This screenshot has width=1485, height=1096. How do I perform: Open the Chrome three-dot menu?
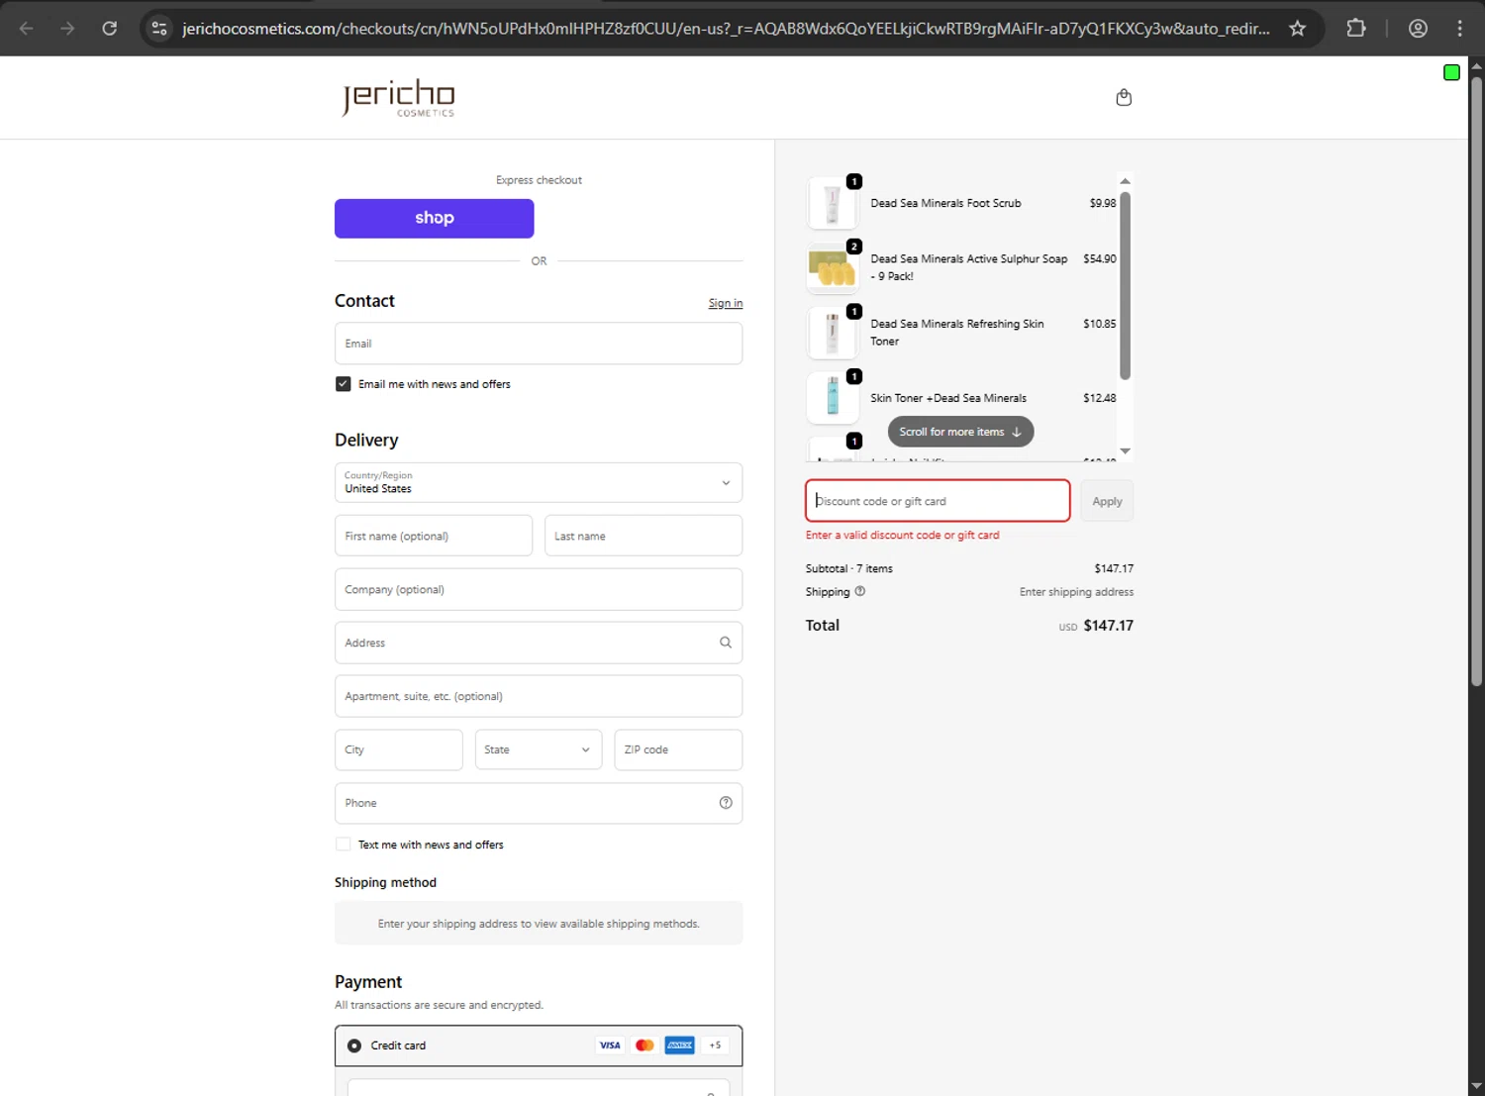point(1459,29)
